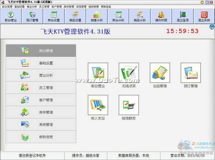Open 预订管理 in the top toolbar
The height and width of the screenshot is (160, 215).
(x=32, y=17)
